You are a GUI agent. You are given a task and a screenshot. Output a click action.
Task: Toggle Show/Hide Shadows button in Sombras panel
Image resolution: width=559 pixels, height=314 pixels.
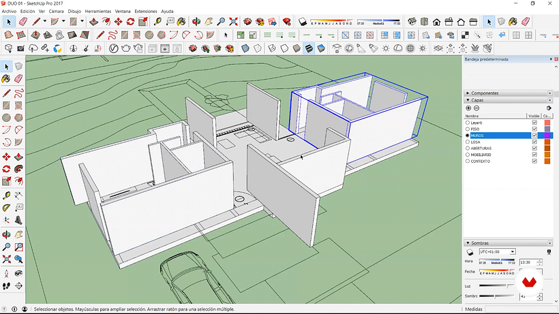click(x=470, y=252)
